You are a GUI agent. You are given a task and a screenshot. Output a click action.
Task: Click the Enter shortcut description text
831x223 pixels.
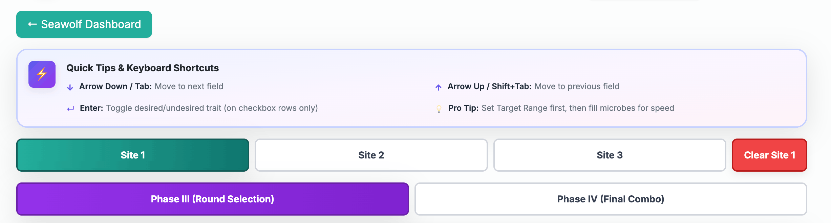[x=212, y=108]
